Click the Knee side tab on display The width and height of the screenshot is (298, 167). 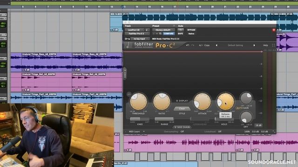point(125,74)
